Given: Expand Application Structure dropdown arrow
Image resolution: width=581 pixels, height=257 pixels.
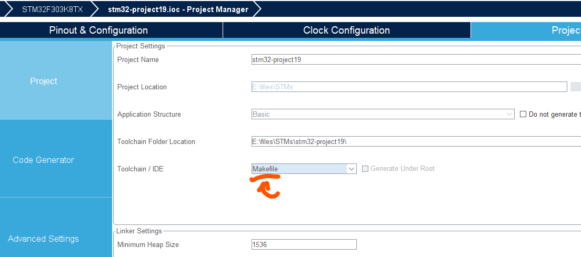Looking at the screenshot, I should point(509,114).
